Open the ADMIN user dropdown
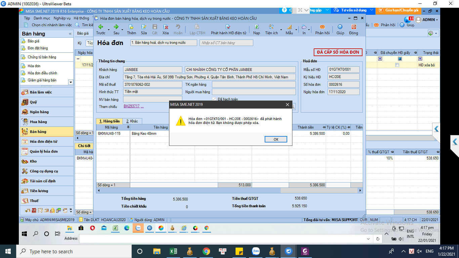459x258 pixels. [x=427, y=20]
